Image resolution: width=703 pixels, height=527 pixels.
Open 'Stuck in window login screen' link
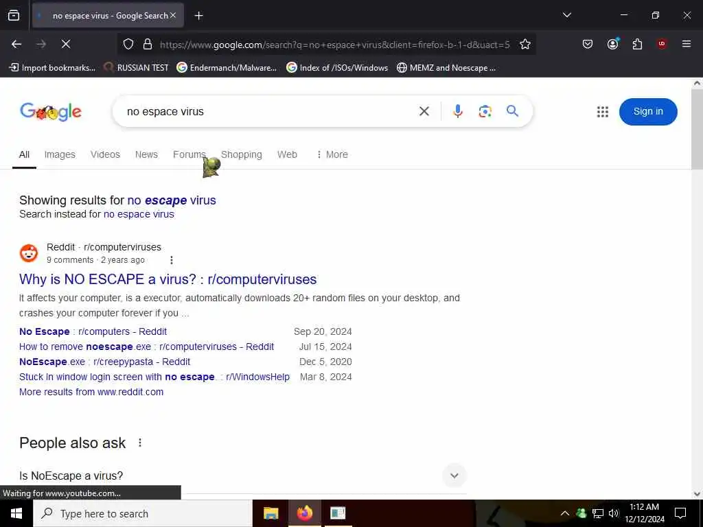(x=154, y=377)
